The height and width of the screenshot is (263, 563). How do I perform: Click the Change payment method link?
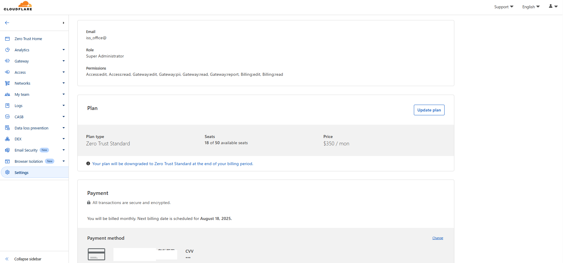point(438,238)
